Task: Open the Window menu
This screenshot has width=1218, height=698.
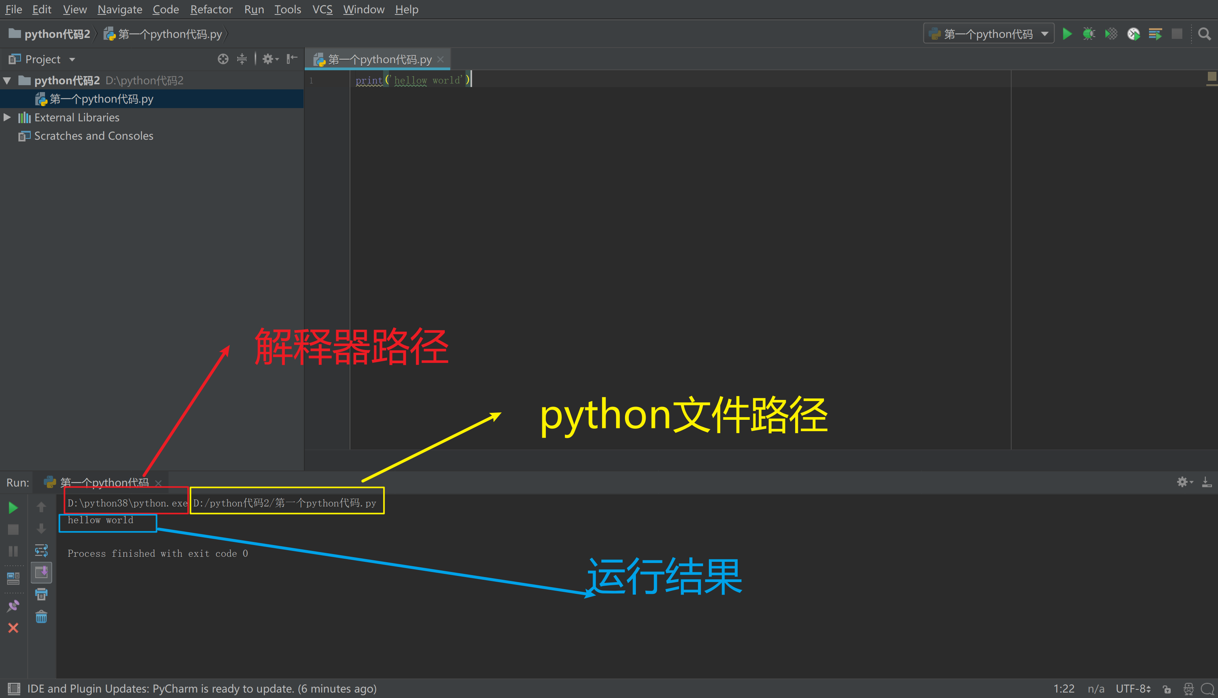Action: pos(364,9)
